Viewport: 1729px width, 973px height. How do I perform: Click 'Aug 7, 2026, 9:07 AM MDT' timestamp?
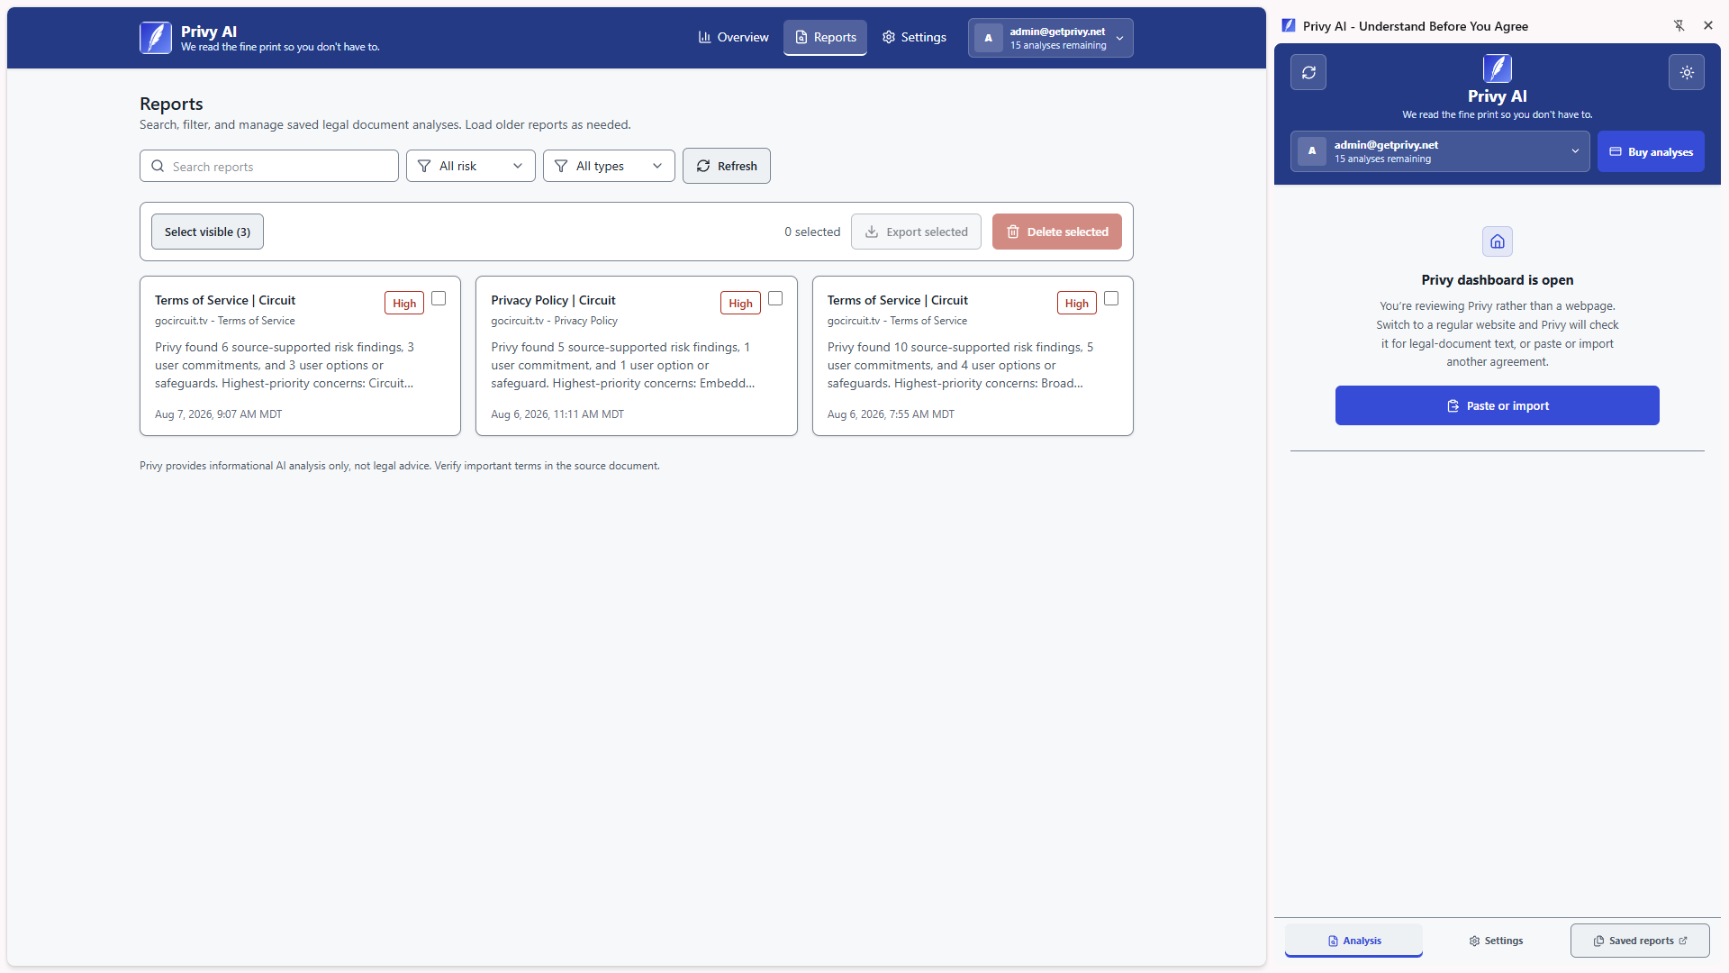tap(218, 414)
